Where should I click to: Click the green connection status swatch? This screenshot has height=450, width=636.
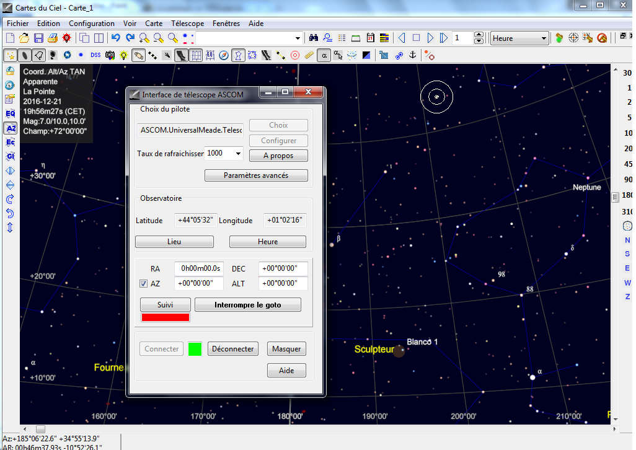point(194,348)
